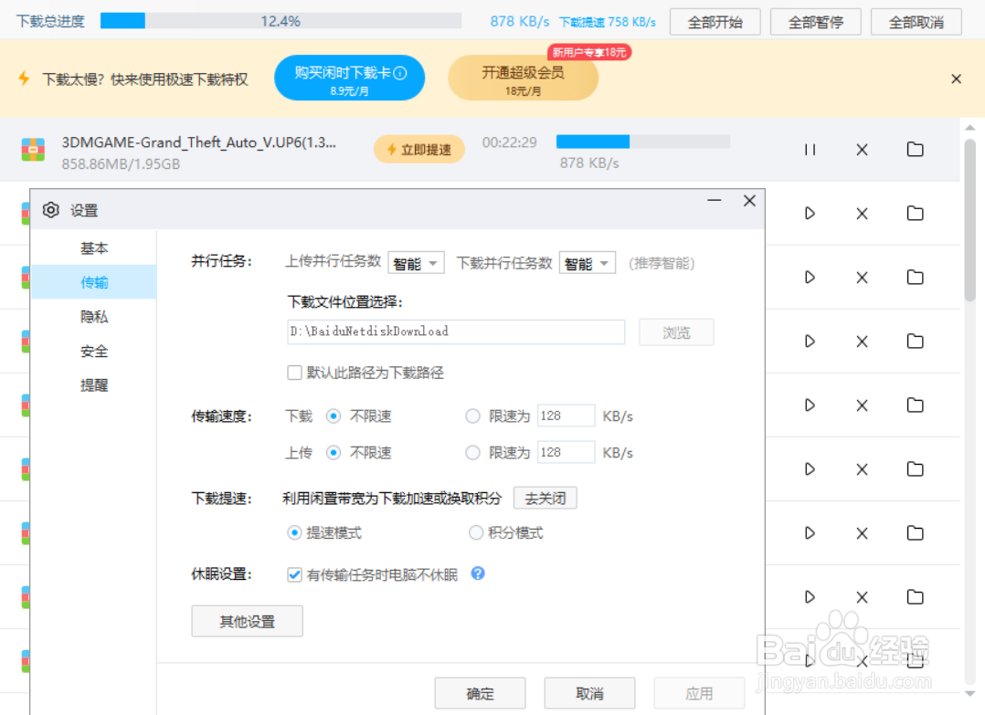Click the 上传 speed limit 128 field
The image size is (985, 715).
pos(566,452)
